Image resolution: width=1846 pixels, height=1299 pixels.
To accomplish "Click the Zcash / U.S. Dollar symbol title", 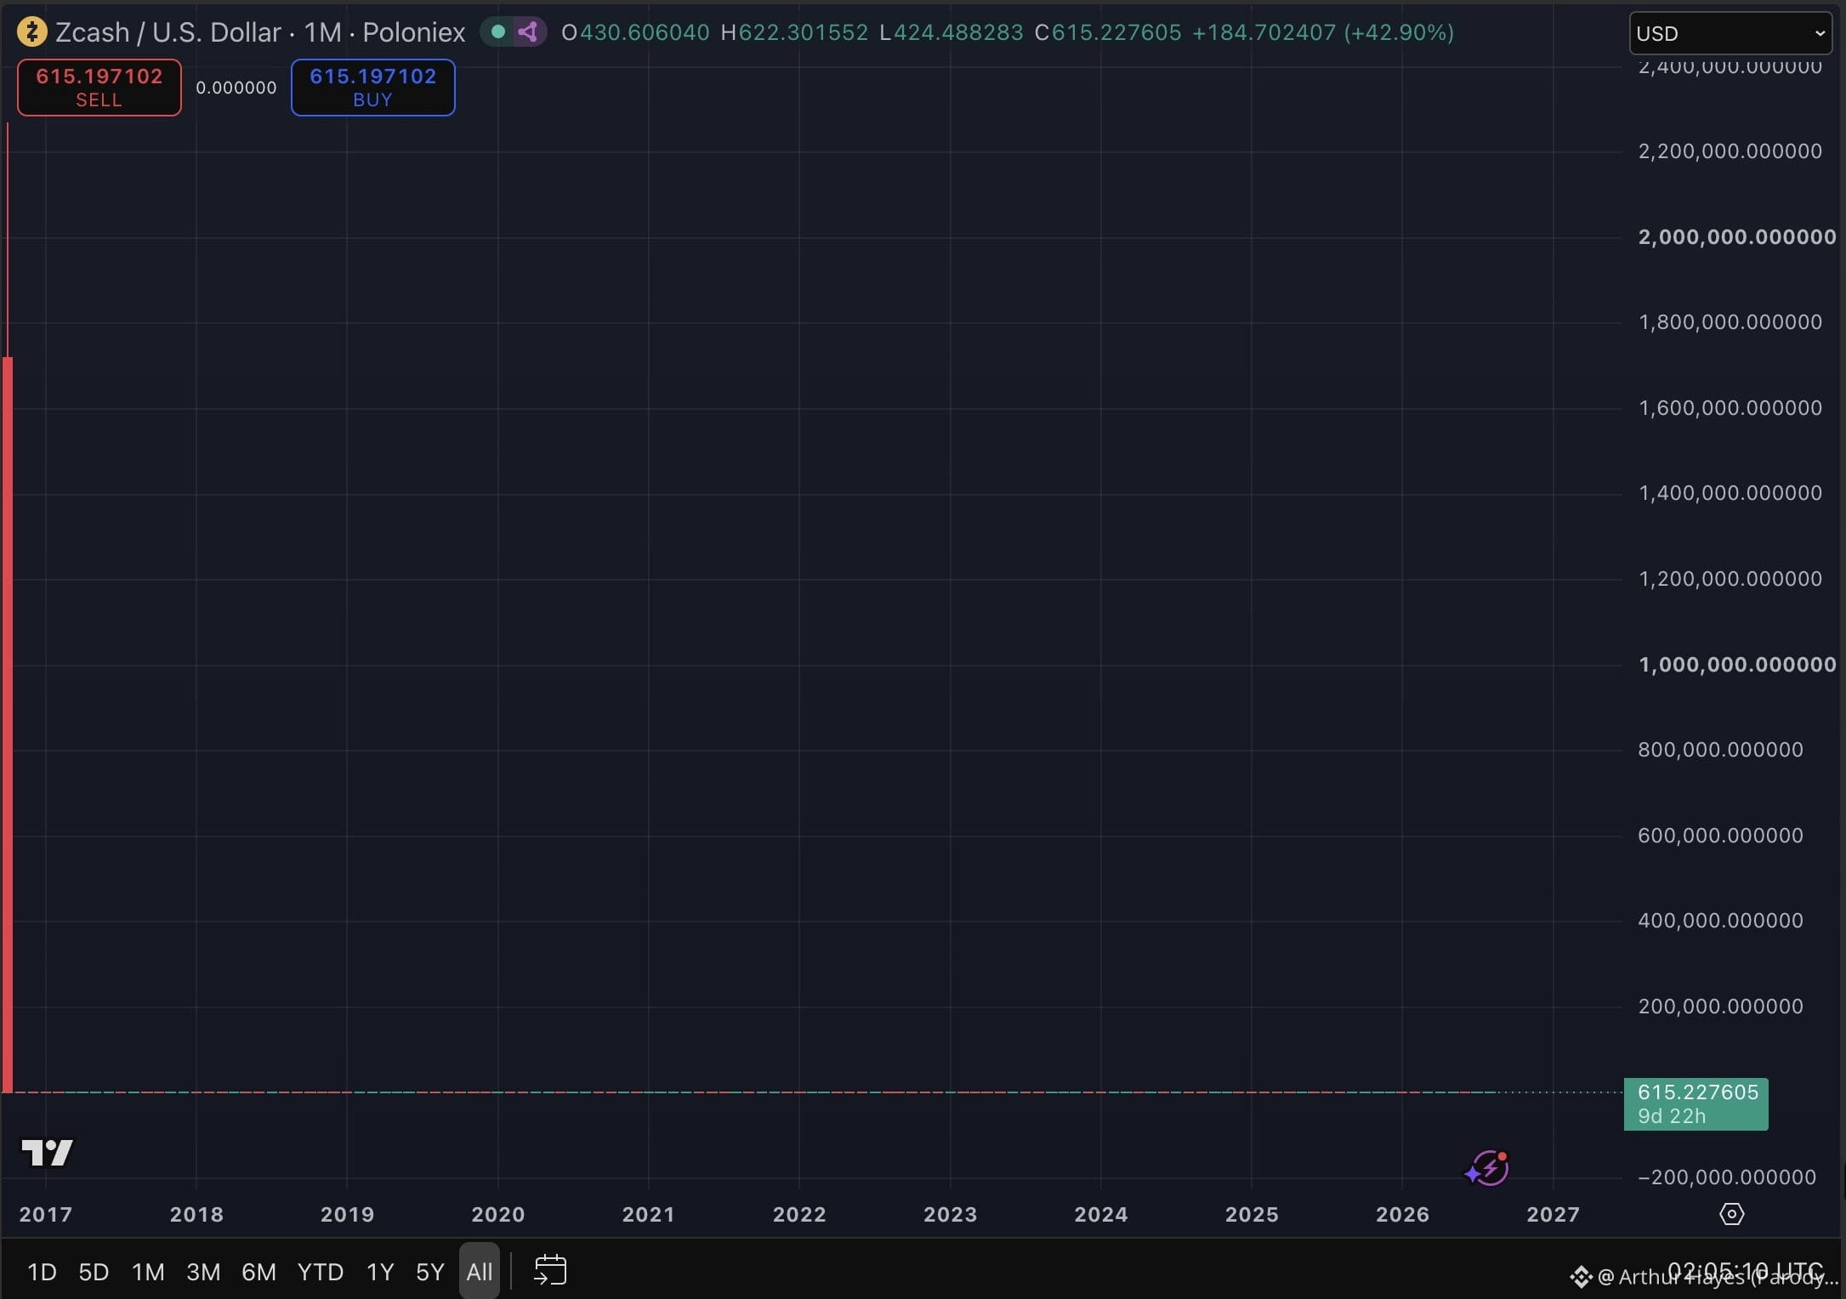I will (168, 32).
